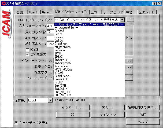163x128 pixels.
Task: Open the 保存先 Local dropdown
Action: 50,100
